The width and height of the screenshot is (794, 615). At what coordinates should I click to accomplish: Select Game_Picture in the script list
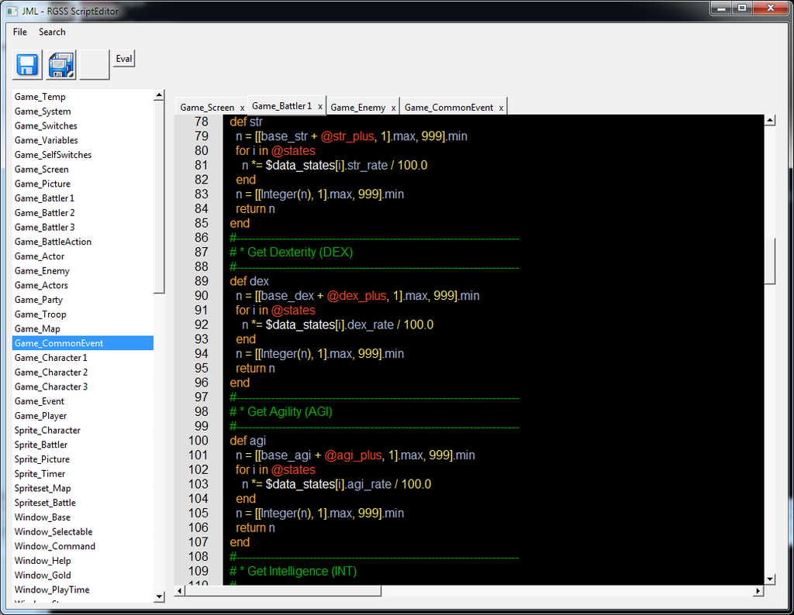pos(82,184)
